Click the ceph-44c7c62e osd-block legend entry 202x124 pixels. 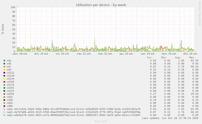[74, 109]
